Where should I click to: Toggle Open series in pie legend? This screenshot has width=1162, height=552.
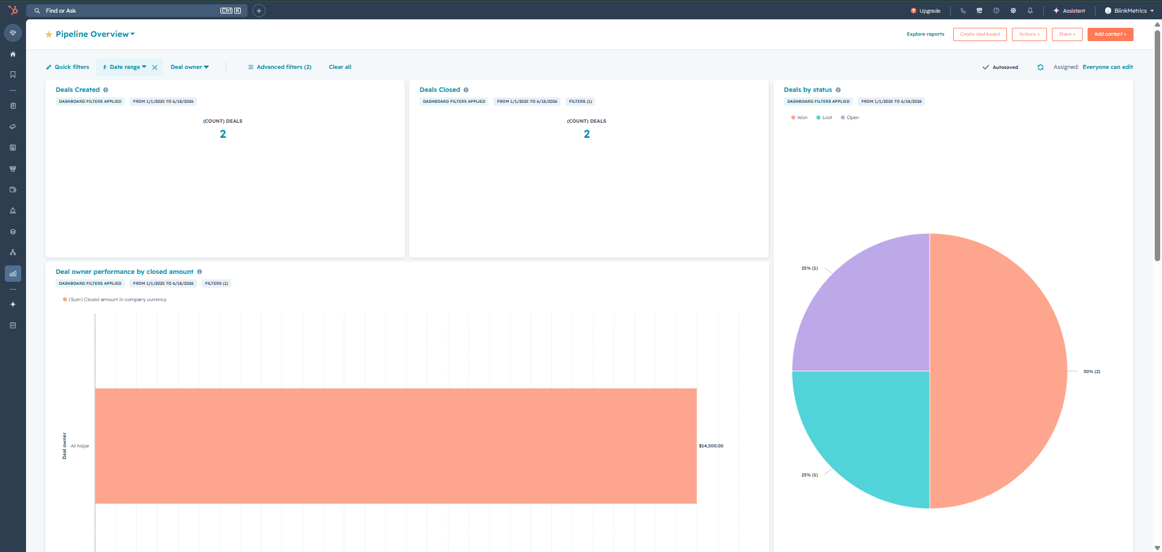click(x=850, y=118)
